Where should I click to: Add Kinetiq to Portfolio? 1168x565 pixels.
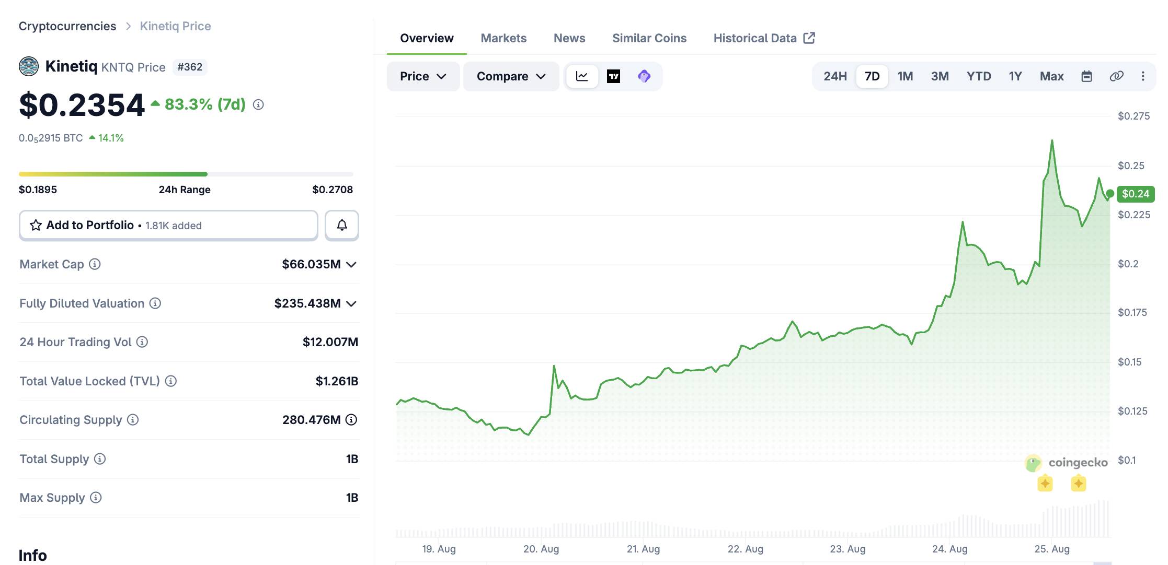168,225
